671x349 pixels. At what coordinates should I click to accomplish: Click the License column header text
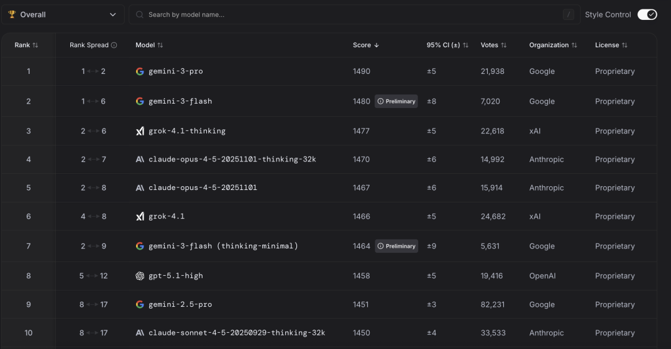click(607, 45)
